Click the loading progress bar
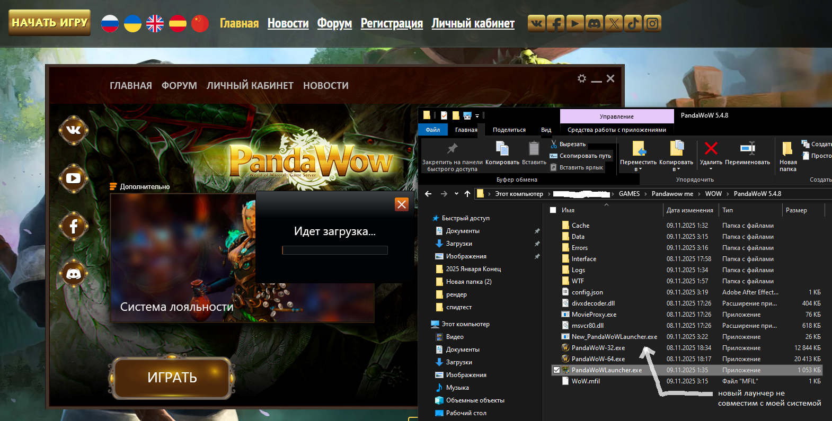Screen dimensions: 832x421 tap(335, 250)
